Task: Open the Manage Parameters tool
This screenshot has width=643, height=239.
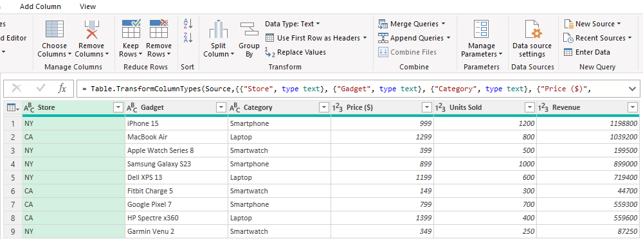Action: pos(482,38)
